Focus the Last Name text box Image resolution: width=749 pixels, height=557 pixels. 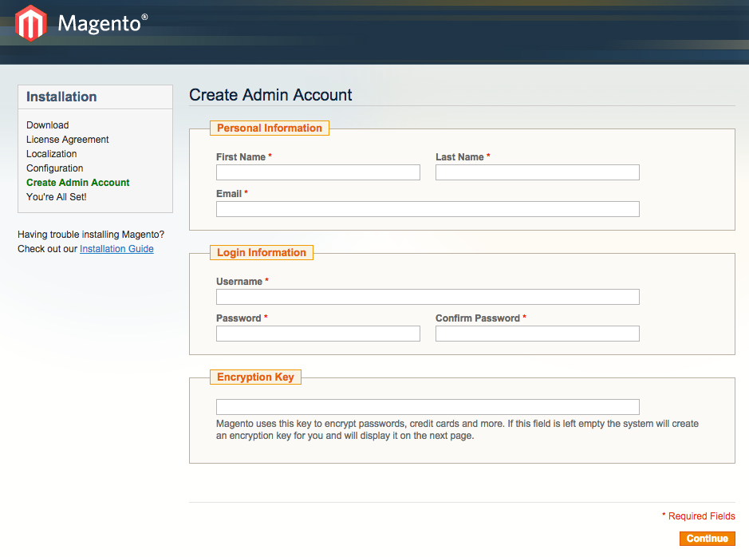538,172
